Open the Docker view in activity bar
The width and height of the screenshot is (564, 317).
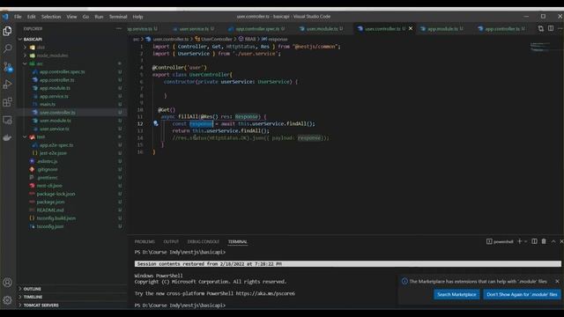click(x=7, y=137)
